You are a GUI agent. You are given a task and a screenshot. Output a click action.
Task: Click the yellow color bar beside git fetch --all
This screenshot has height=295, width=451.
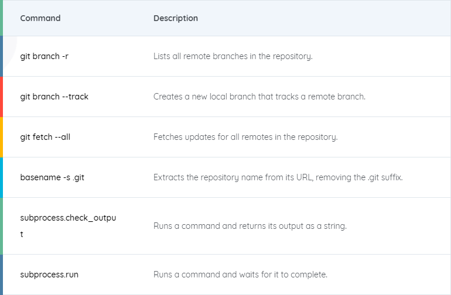click(x=1, y=137)
